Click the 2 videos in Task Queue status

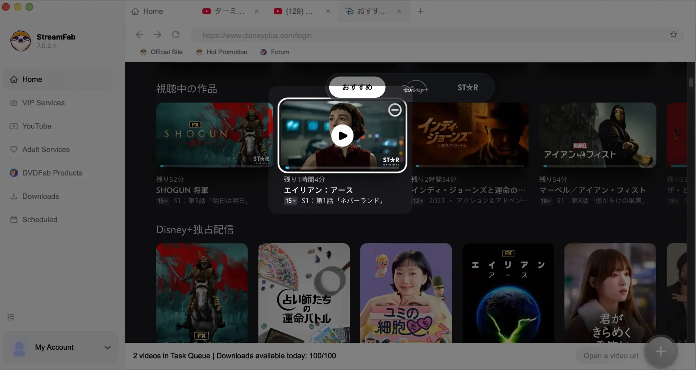[171, 356]
